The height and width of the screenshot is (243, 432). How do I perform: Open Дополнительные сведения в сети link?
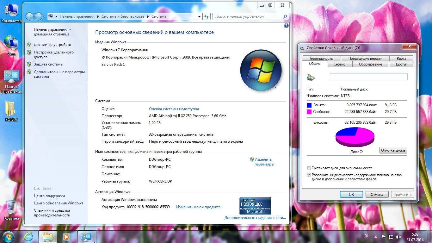point(255,218)
